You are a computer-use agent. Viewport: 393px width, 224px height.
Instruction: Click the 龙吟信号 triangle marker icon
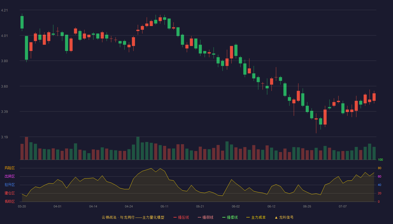276,217
